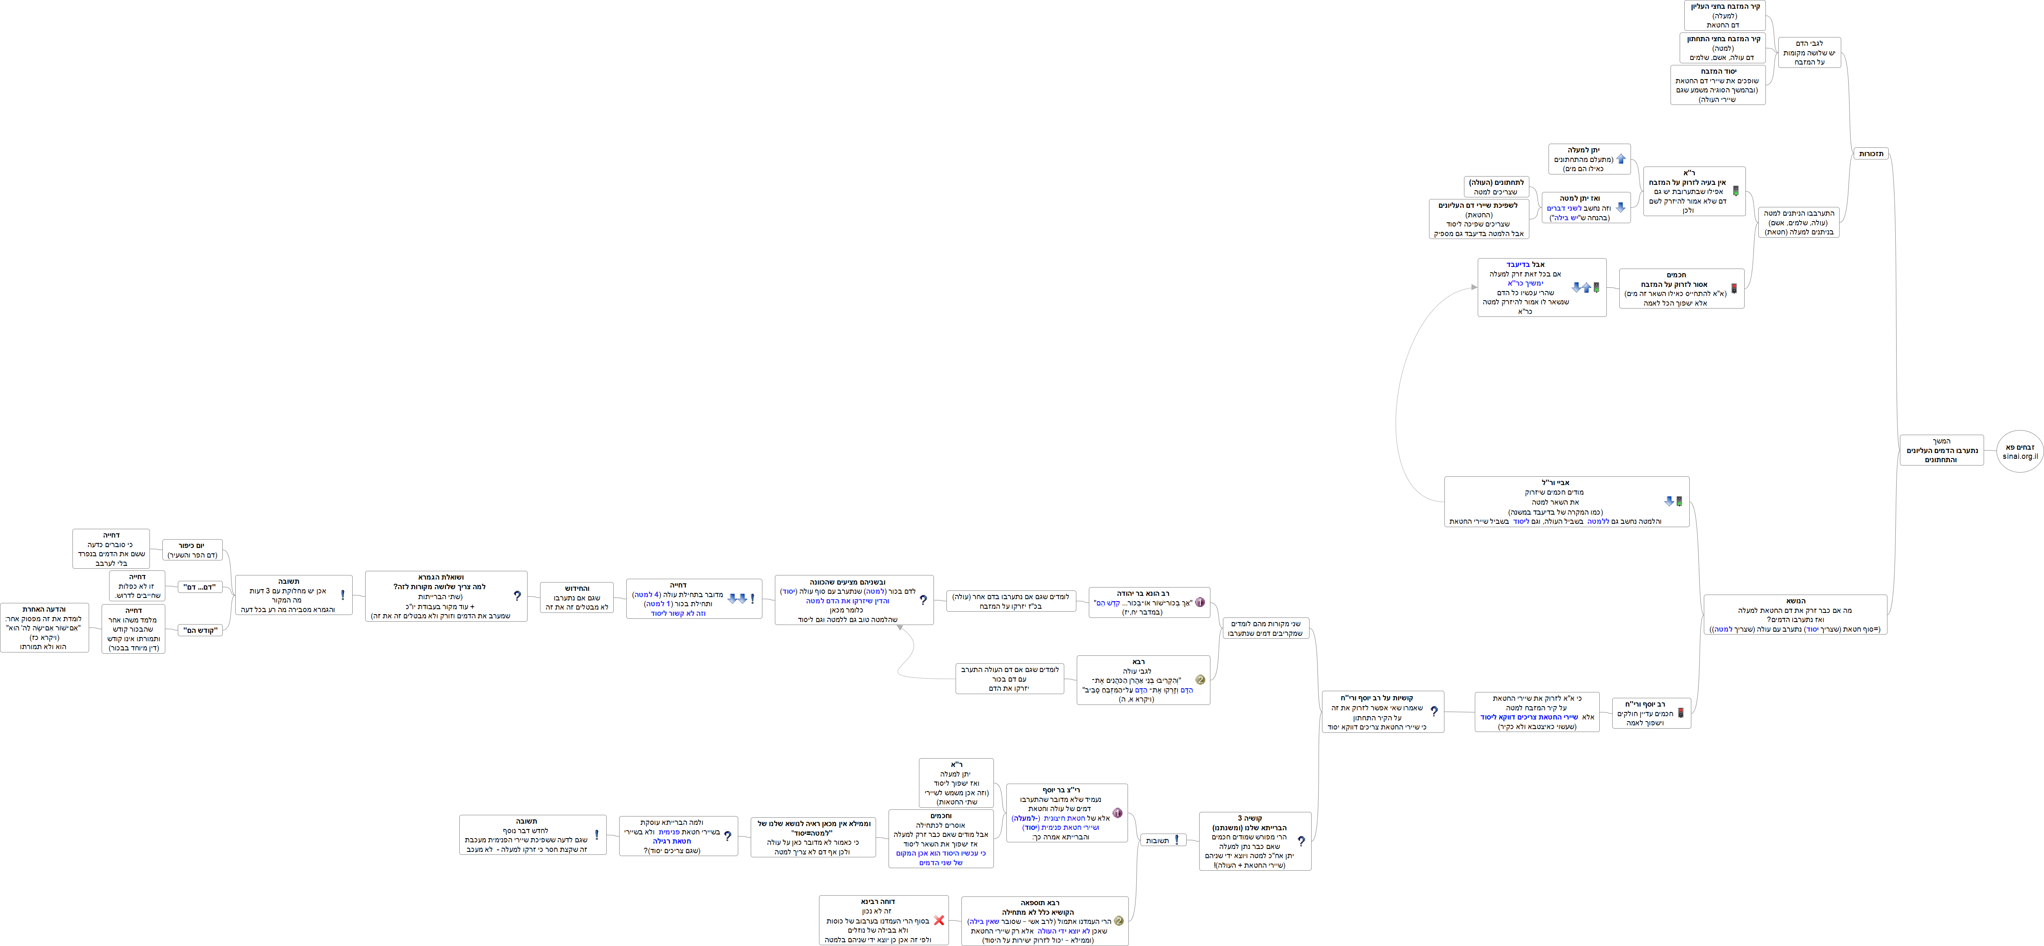Image resolution: width=2044 pixels, height=946 pixels.
Task: Click number 1 badge in רב הונא בר יהודה node
Action: tap(1200, 602)
